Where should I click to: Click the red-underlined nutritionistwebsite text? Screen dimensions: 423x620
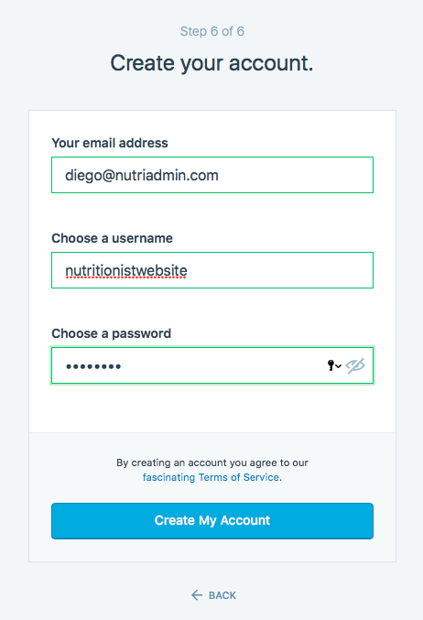[x=126, y=271]
